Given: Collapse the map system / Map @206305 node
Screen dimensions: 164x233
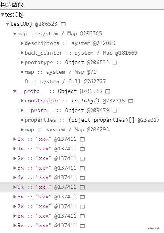Looking at the screenshot, I should pyautogui.click(x=15, y=34).
